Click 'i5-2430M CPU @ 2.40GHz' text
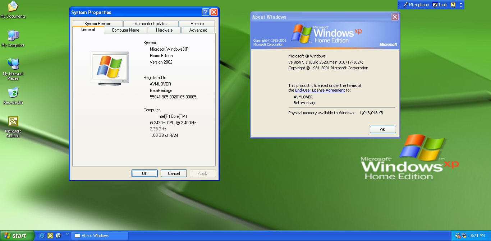Viewport: 491px width, 241px height. [173, 123]
